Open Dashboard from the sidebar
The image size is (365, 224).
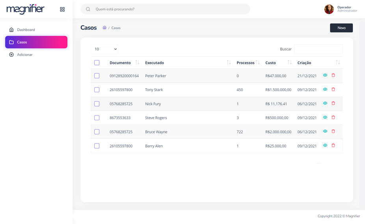point(26,30)
